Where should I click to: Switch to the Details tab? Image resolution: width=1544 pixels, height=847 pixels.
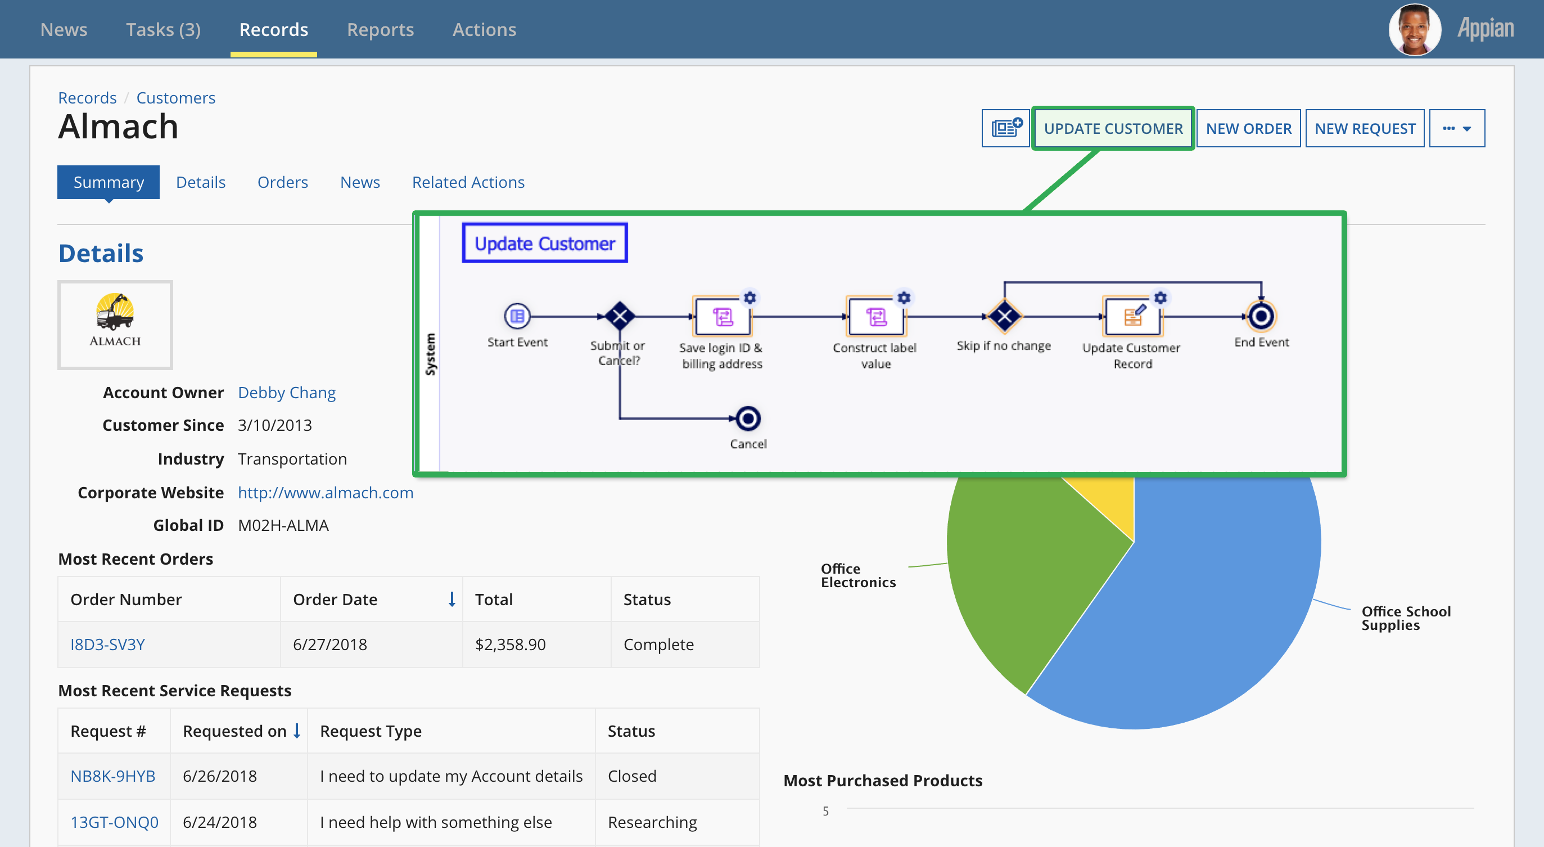coord(201,182)
